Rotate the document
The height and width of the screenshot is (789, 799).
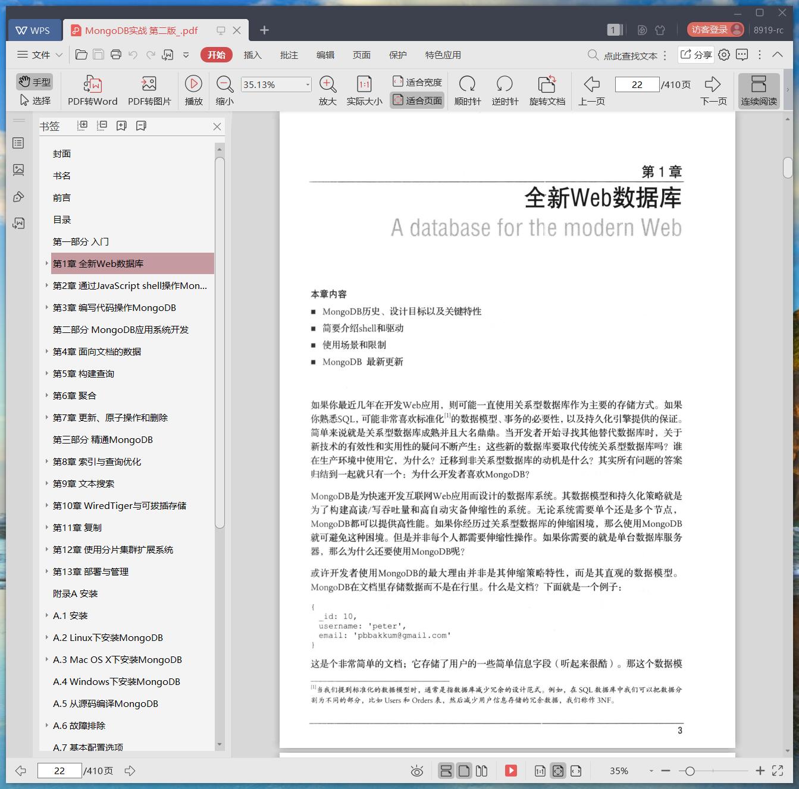point(547,90)
